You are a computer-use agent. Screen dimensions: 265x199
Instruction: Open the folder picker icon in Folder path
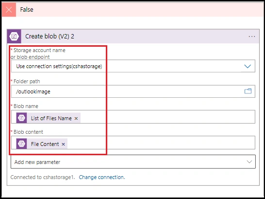tap(248, 91)
